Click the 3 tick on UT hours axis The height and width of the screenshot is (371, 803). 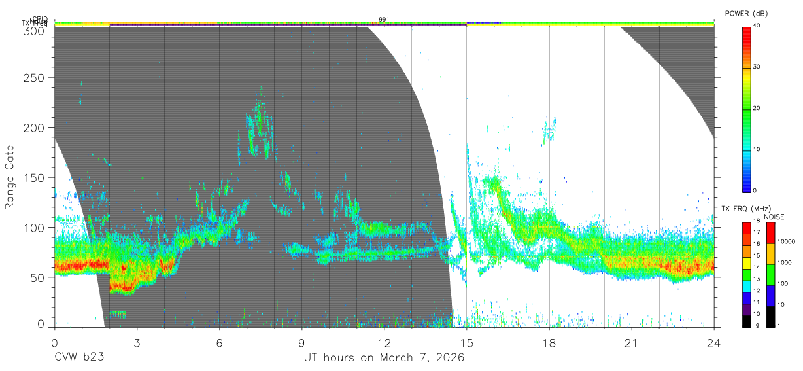click(137, 343)
